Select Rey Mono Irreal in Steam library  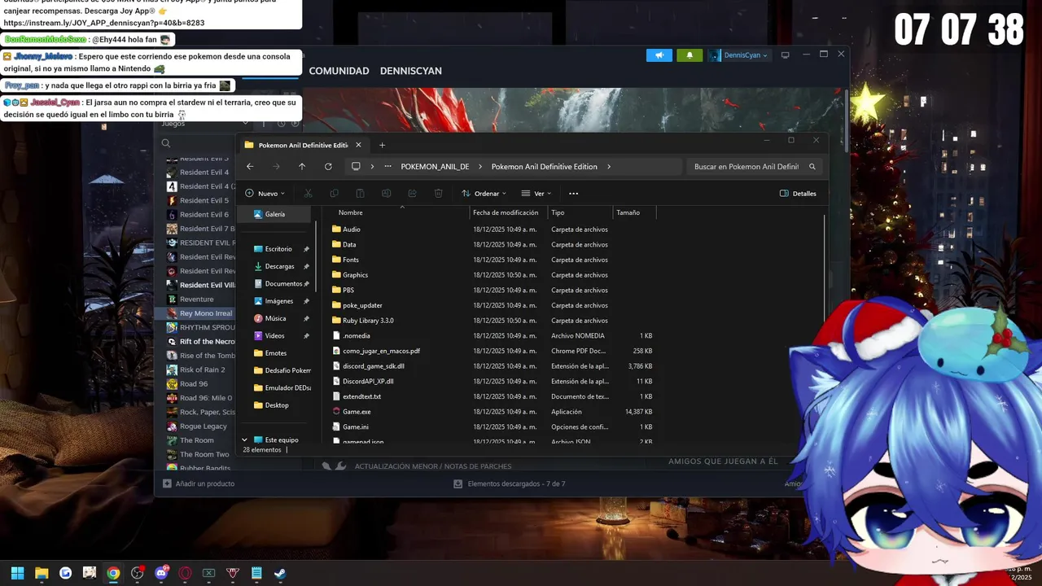pyautogui.click(x=206, y=313)
